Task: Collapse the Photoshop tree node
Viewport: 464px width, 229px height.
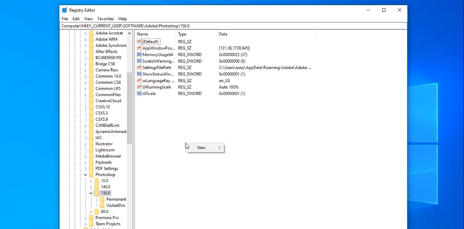Action: point(85,175)
